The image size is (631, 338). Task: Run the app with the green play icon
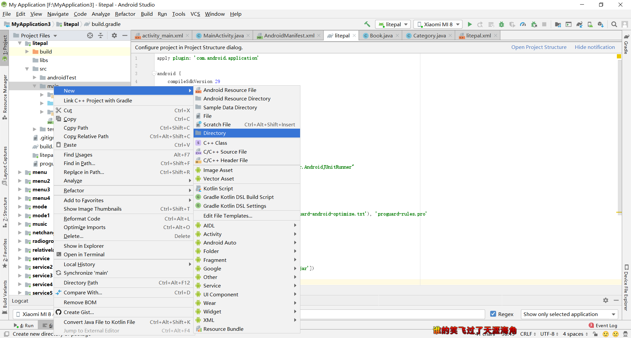(470, 24)
